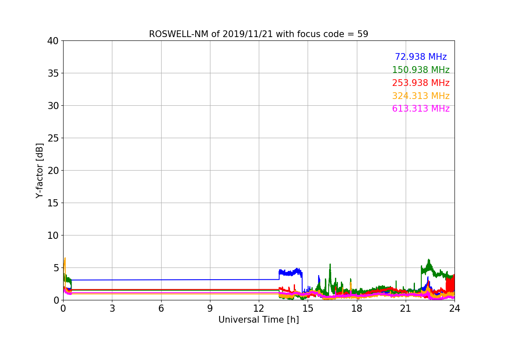Click the y-axis tick label 10
Image resolution: width=505 pixels, height=337 pixels.
click(x=53, y=235)
